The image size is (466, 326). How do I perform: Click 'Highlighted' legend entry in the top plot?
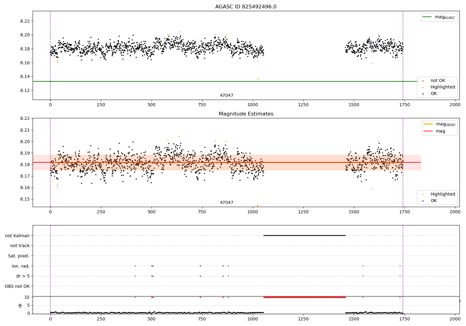(439, 87)
